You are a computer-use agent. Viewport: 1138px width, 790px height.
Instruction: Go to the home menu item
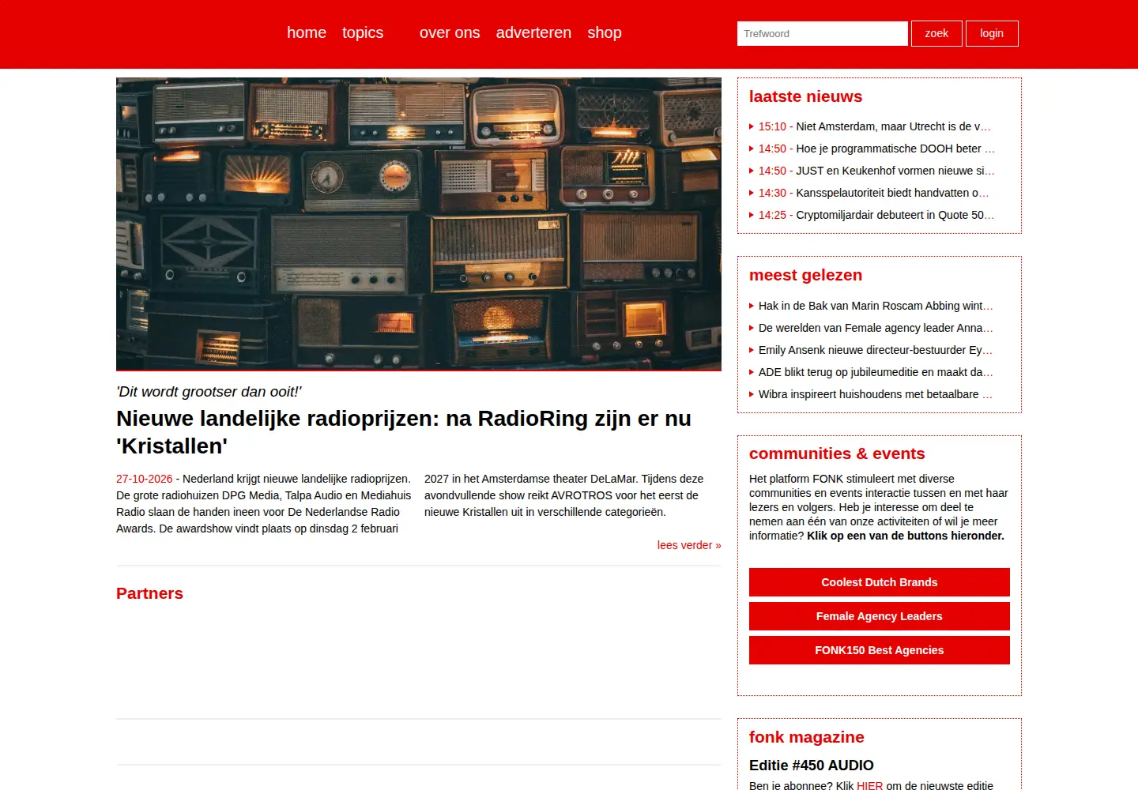point(307,32)
